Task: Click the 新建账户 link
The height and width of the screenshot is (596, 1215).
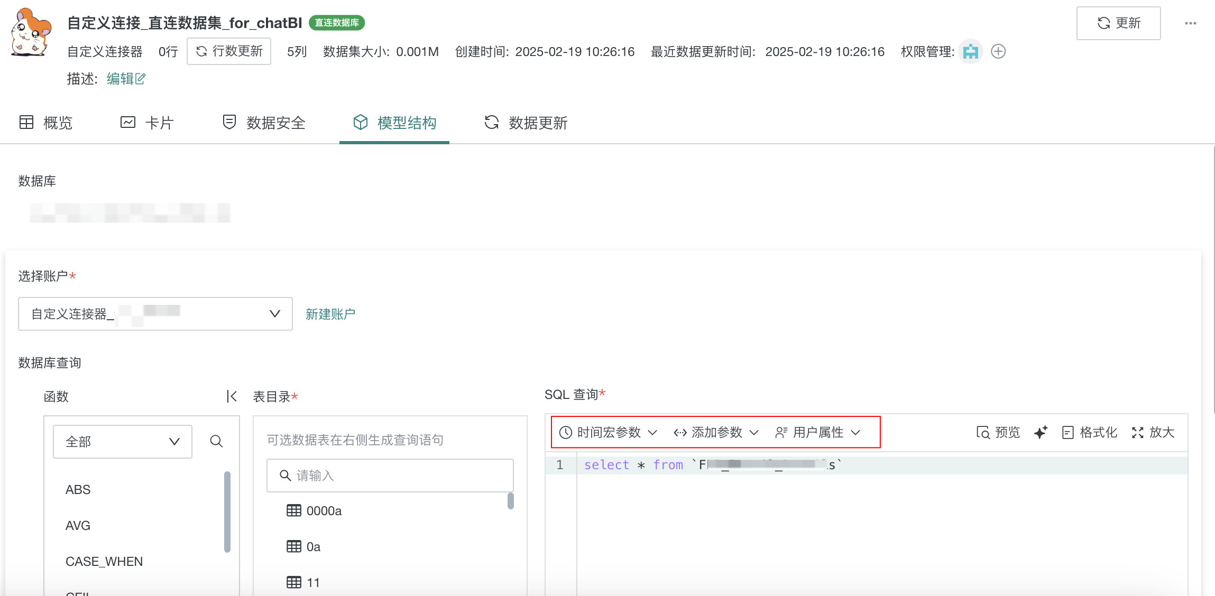Action: click(x=330, y=314)
